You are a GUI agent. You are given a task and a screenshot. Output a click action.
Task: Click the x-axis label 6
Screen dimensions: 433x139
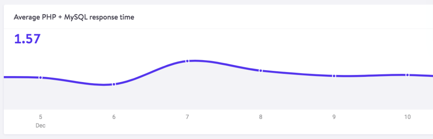click(x=114, y=117)
